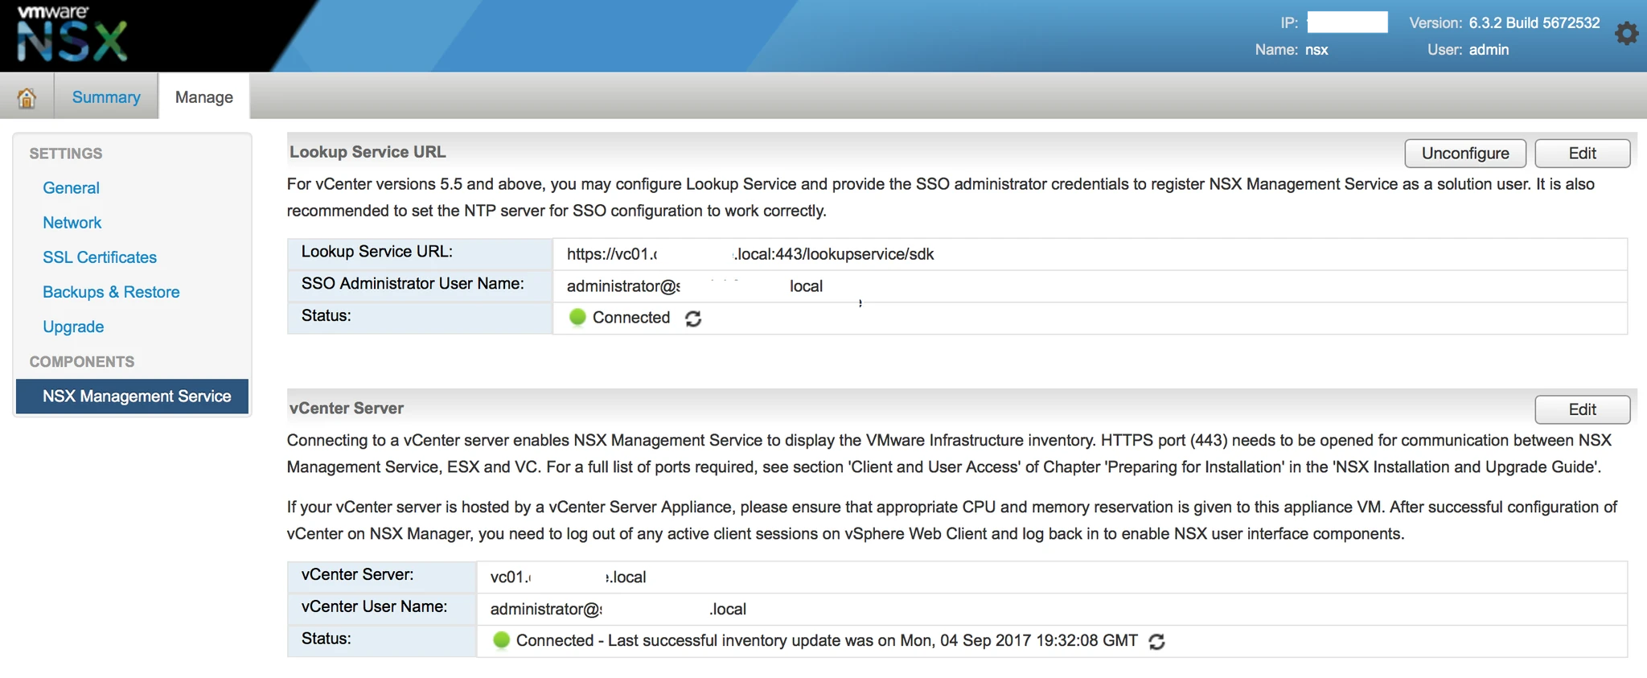The height and width of the screenshot is (678, 1647).
Task: Open Backups & Restore settings
Action: [x=111, y=292]
